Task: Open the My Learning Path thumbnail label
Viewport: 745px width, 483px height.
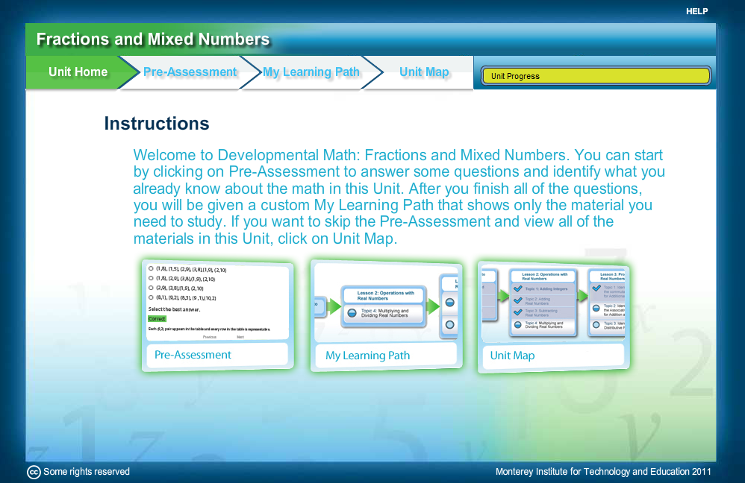Action: [x=368, y=356]
